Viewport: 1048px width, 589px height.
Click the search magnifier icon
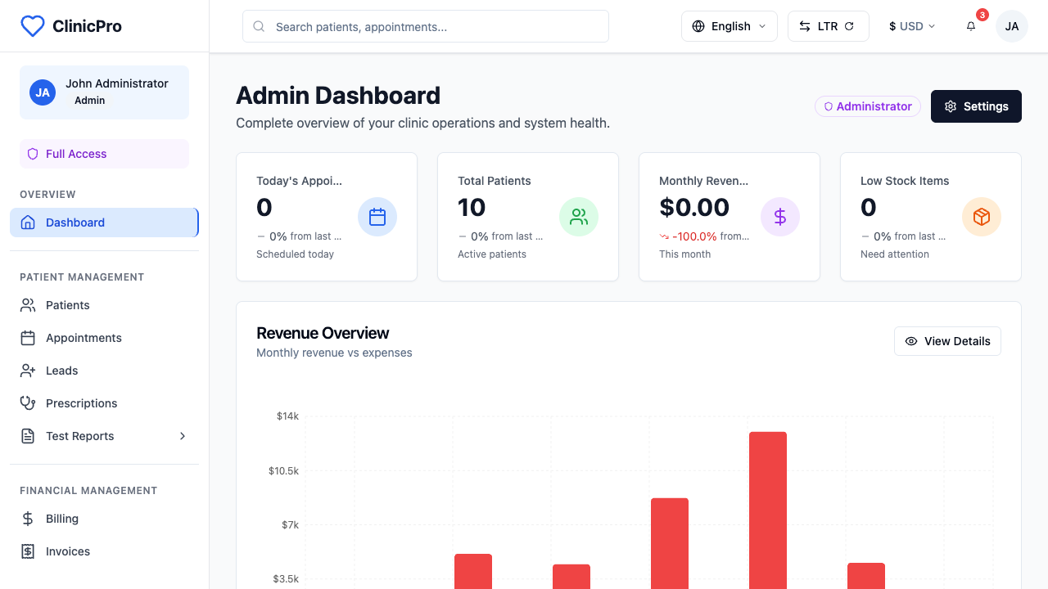point(259,26)
